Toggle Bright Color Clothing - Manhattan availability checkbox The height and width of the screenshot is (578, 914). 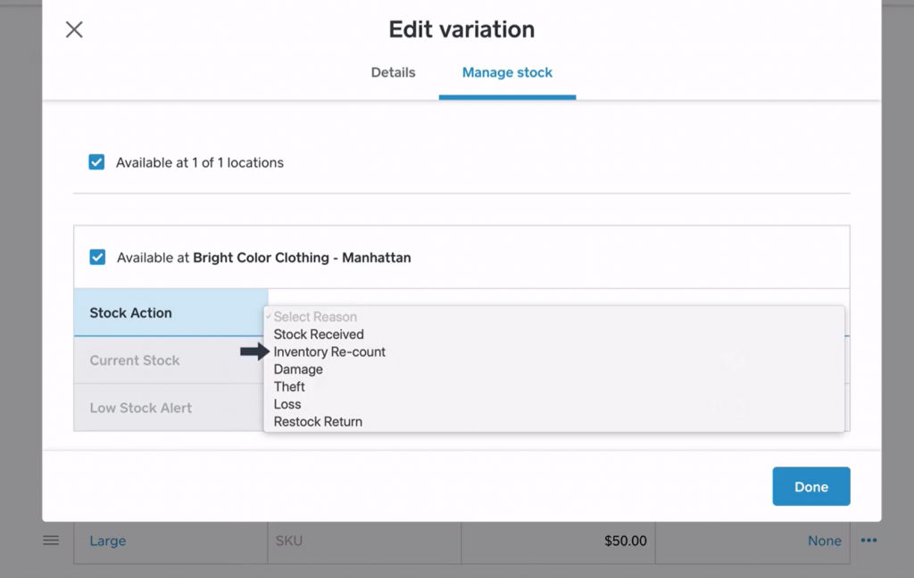[97, 258]
